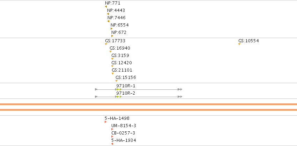Click the orange triangle under GS:3159
The height and width of the screenshot is (146, 297).
coord(112,59)
